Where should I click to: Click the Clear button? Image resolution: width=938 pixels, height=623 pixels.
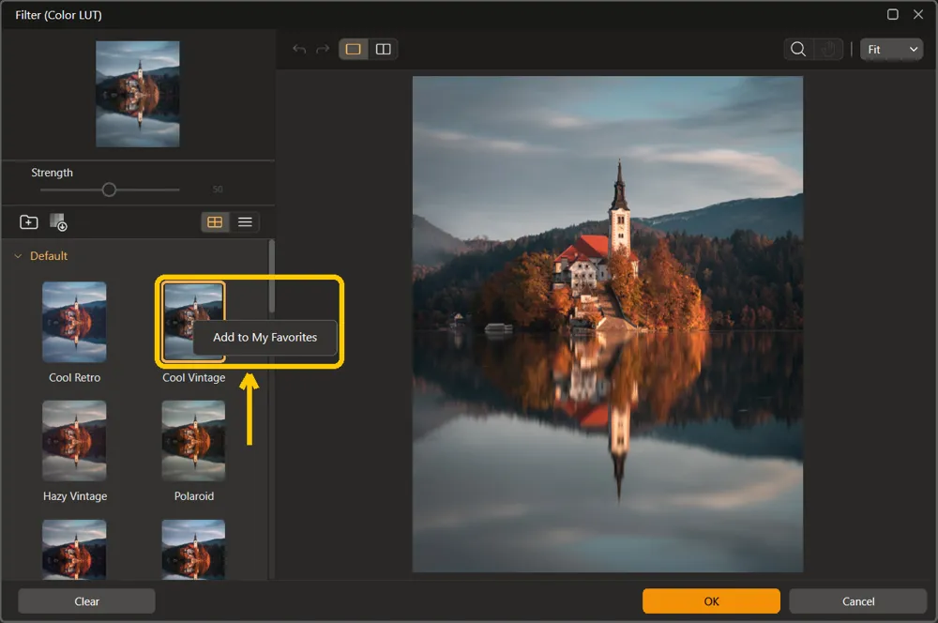pyautogui.click(x=86, y=601)
